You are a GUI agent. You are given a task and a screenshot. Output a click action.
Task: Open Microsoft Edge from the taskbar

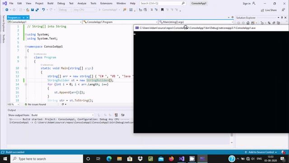109,159
